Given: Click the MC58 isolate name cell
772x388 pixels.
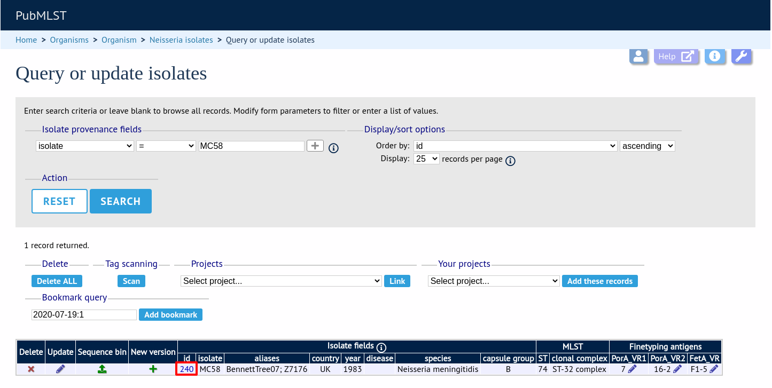Looking at the screenshot, I should coord(210,369).
